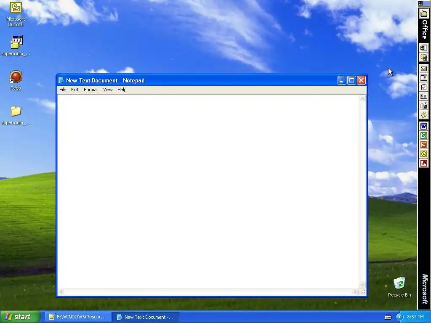Viewport: 431px width, 323px height.
Task: Maximize the Notepad window
Action: click(351, 80)
